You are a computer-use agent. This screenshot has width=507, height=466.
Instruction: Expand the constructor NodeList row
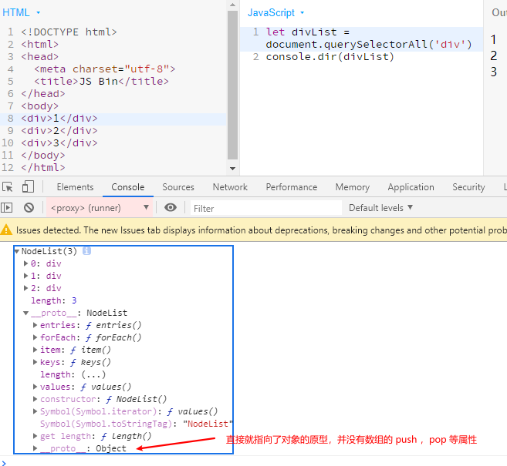tap(35, 399)
